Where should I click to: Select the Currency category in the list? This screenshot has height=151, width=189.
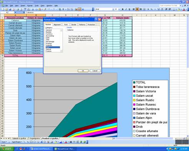tap(49, 34)
